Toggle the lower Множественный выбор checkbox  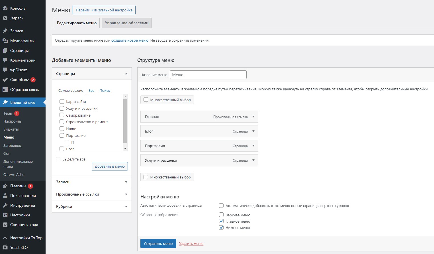pos(146,177)
